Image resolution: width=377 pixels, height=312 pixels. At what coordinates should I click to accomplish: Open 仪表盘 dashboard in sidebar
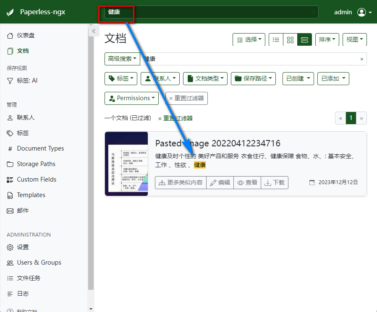[x=25, y=36]
